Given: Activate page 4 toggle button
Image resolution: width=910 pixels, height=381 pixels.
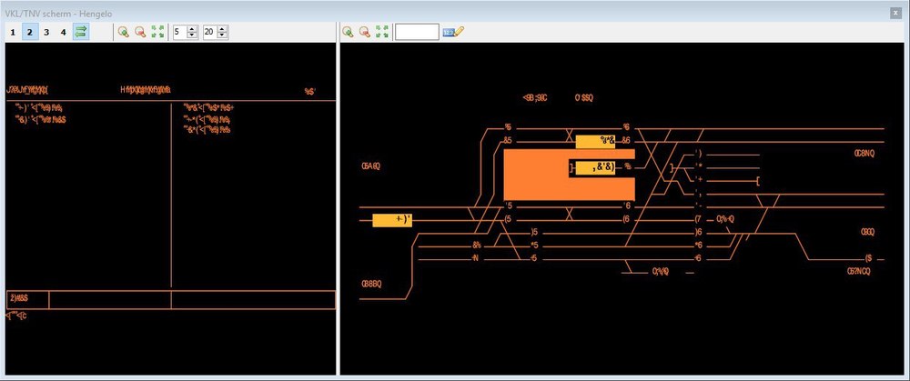Looking at the screenshot, I should 64,32.
